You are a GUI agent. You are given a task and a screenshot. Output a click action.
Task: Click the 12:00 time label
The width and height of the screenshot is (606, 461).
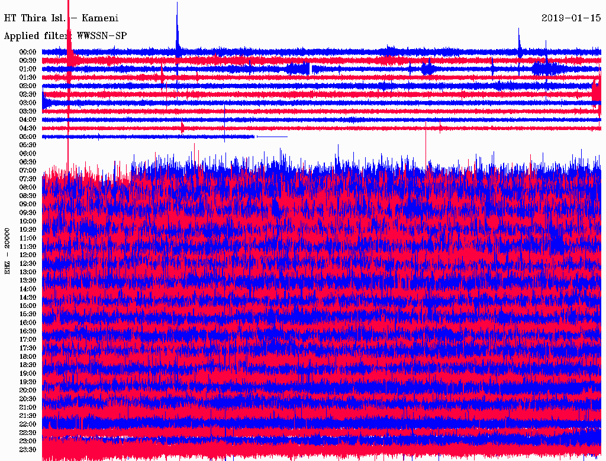28,255
